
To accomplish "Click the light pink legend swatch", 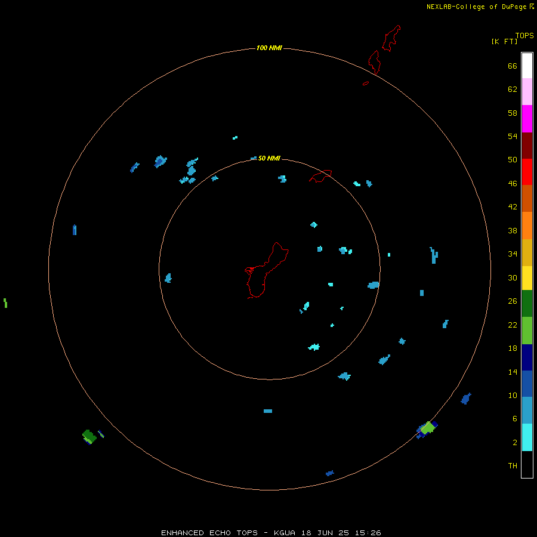I will 527,91.
